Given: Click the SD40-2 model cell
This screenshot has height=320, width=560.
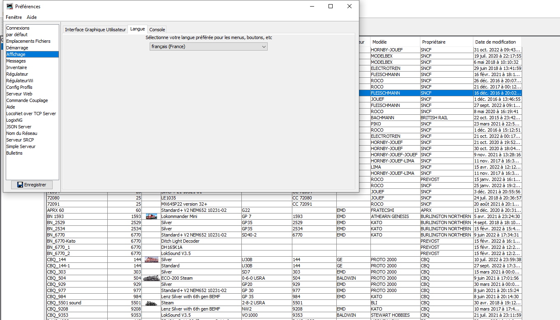Looking at the screenshot, I should pyautogui.click(x=266, y=235).
